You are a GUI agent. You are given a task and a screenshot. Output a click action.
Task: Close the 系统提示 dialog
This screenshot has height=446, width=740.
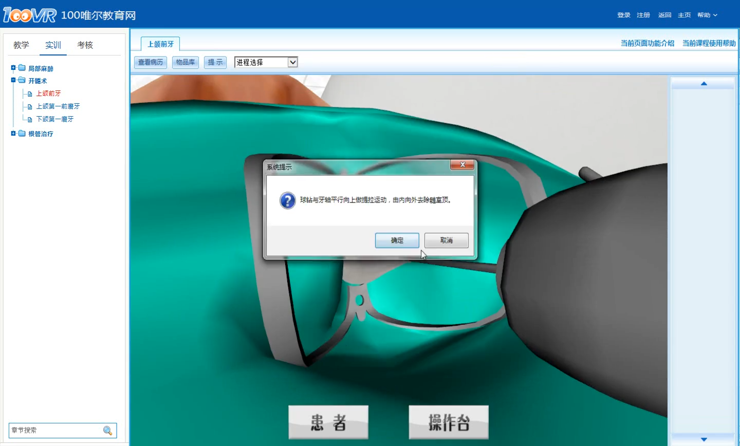coord(462,165)
